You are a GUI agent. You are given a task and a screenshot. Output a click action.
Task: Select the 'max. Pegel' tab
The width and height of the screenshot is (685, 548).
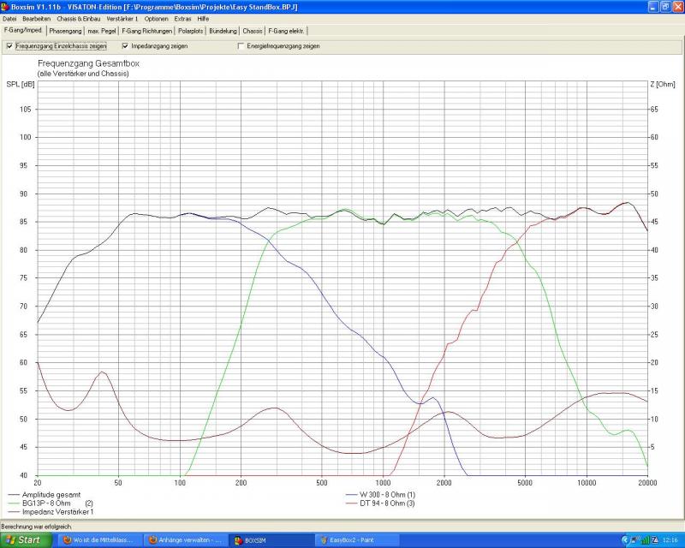click(x=103, y=31)
